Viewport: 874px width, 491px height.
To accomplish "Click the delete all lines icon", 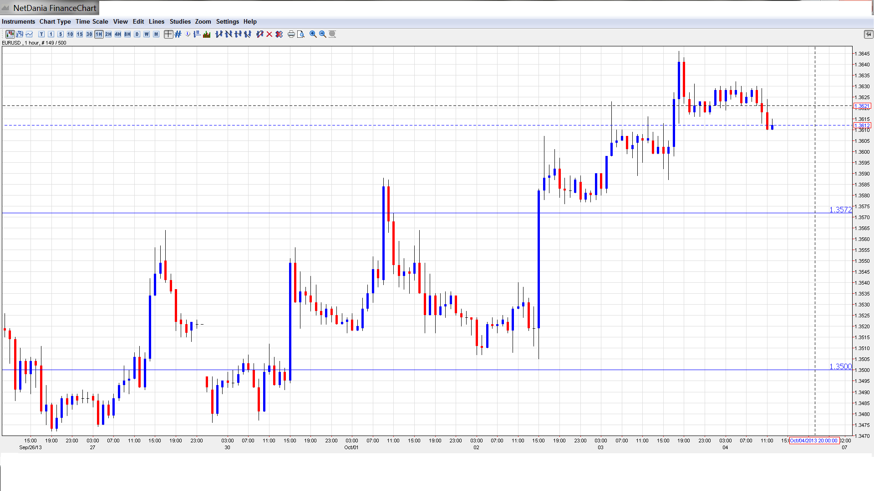I will pos(279,34).
